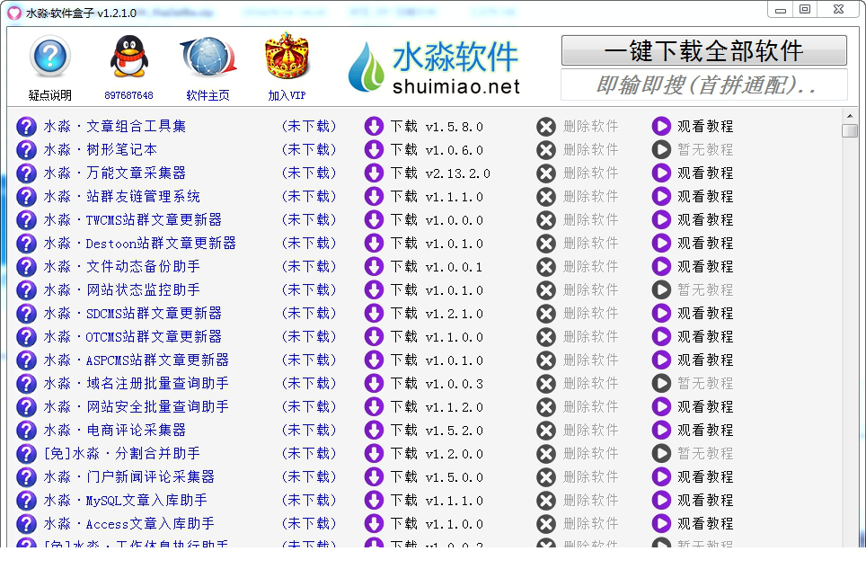Click the help icon for 万能文章采集器

point(26,173)
